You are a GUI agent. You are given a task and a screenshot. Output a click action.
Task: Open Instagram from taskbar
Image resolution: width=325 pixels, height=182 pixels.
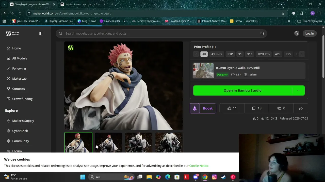(x=214, y=177)
